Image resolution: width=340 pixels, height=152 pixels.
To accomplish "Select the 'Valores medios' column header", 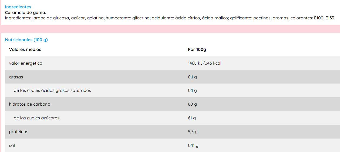I will point(25,50).
